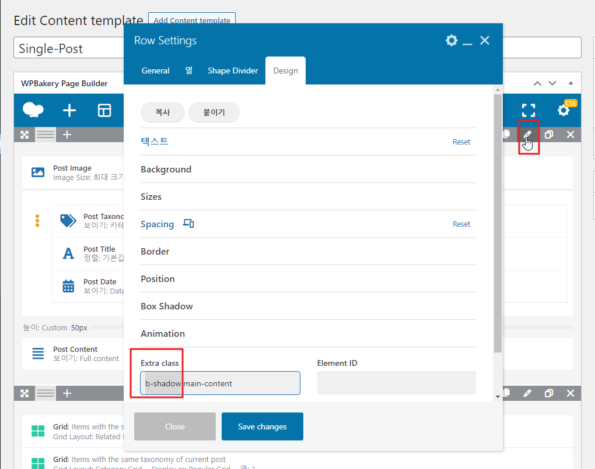Click the WPBakery cloud logo icon
Image resolution: width=595 pixels, height=469 pixels.
tap(33, 110)
